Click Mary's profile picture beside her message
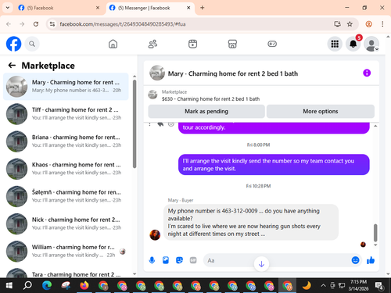Viewport: 391px width, 293px height. pyautogui.click(x=155, y=235)
